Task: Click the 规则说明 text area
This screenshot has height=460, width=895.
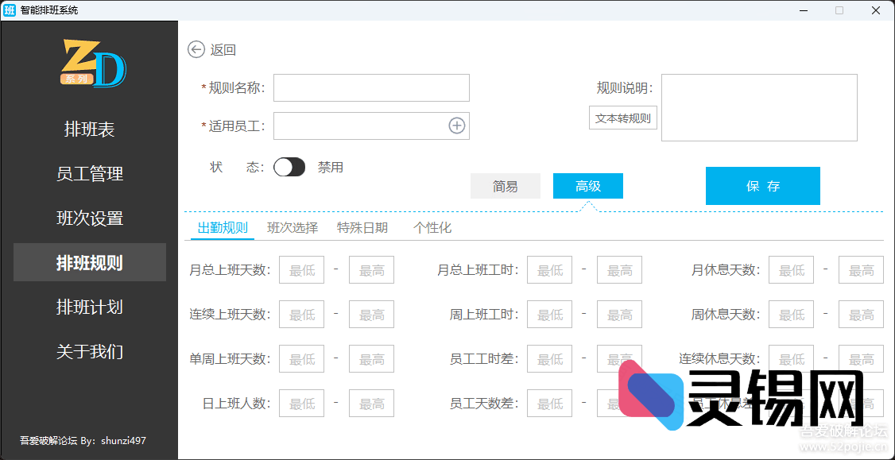Action: pyautogui.click(x=758, y=107)
